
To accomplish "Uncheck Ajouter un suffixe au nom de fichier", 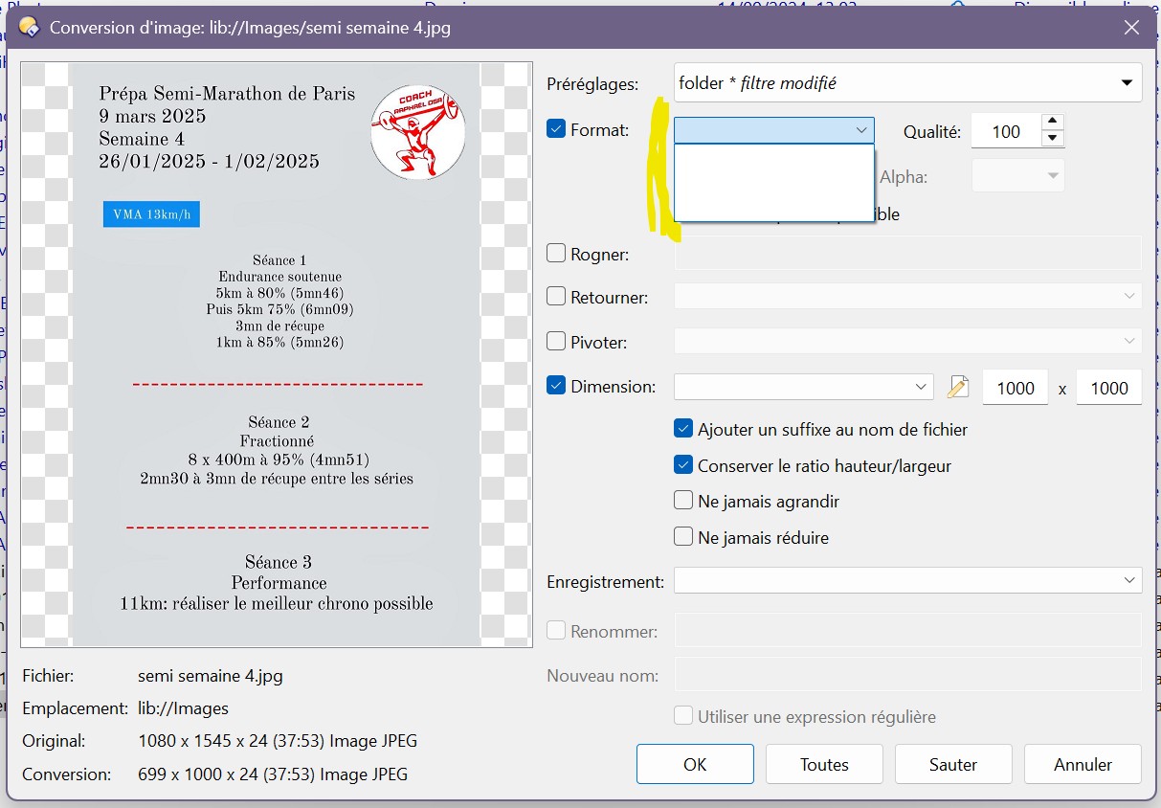I will 683,429.
